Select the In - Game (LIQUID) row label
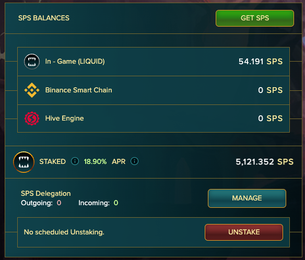Screen dimensions: 305x260 tap(75, 62)
